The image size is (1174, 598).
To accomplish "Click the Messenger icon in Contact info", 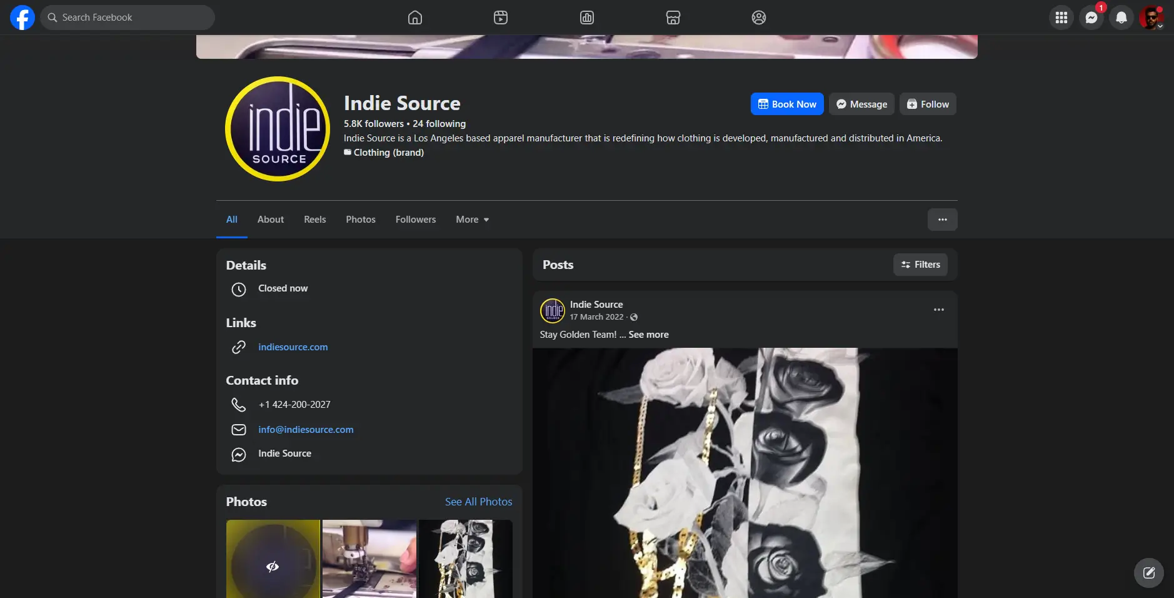I will (x=239, y=455).
